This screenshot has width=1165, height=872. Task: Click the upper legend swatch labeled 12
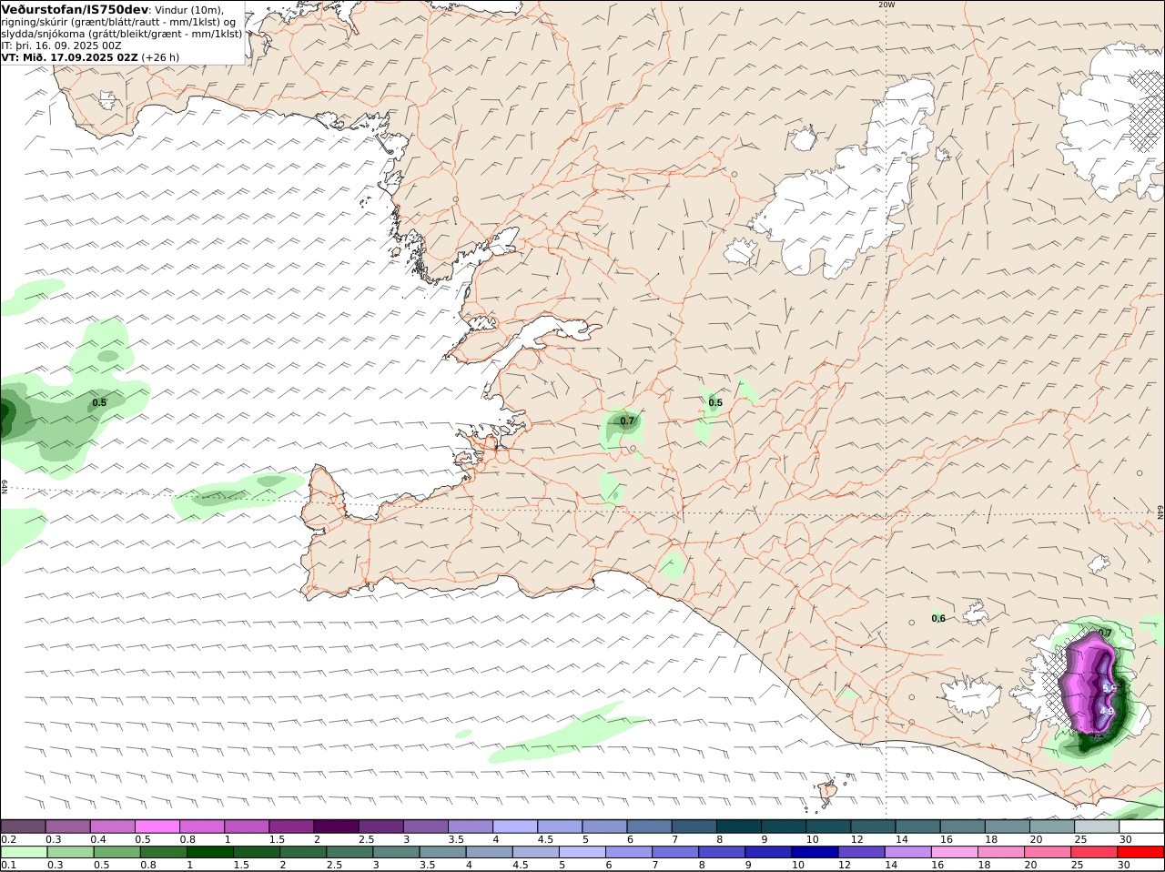[x=874, y=826]
